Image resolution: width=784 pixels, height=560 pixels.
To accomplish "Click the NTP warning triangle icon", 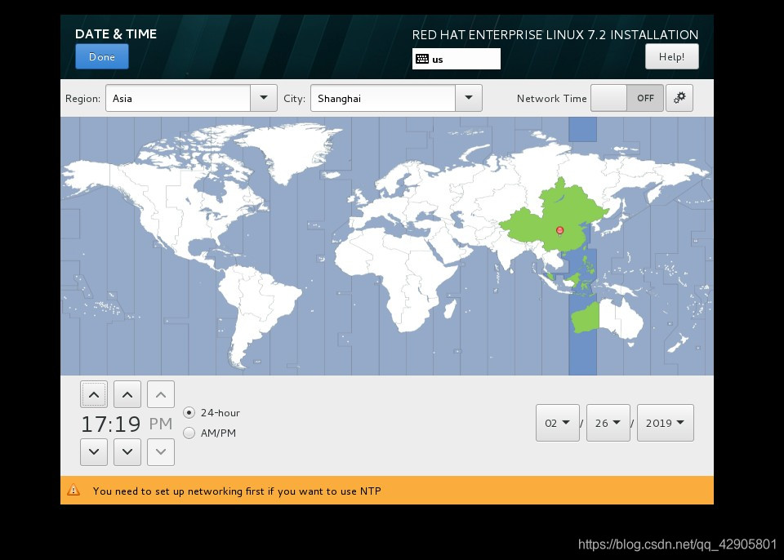I will pos(73,490).
